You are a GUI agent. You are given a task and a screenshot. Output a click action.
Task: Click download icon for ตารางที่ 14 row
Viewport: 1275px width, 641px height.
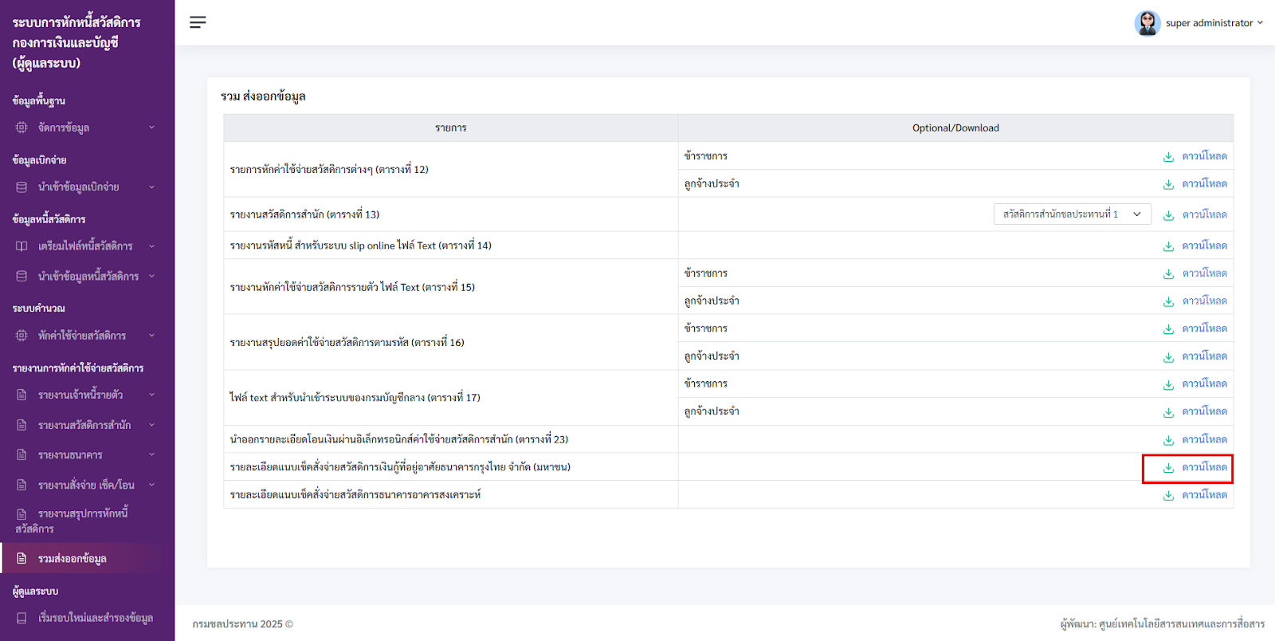(x=1168, y=246)
